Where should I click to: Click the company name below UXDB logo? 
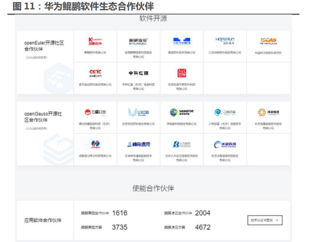[138, 124]
